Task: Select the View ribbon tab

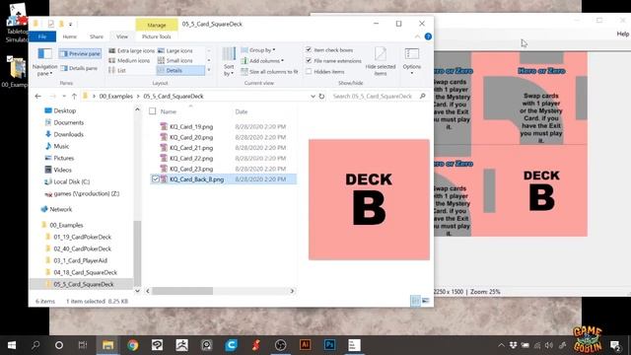Action: pos(122,36)
